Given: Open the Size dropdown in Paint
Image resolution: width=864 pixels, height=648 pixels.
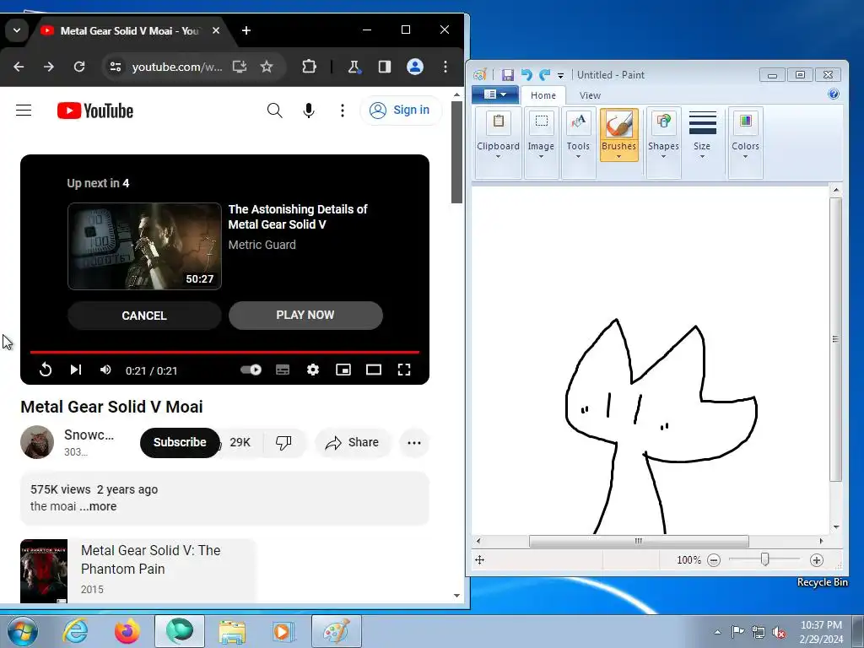Looking at the screenshot, I should 702,136.
